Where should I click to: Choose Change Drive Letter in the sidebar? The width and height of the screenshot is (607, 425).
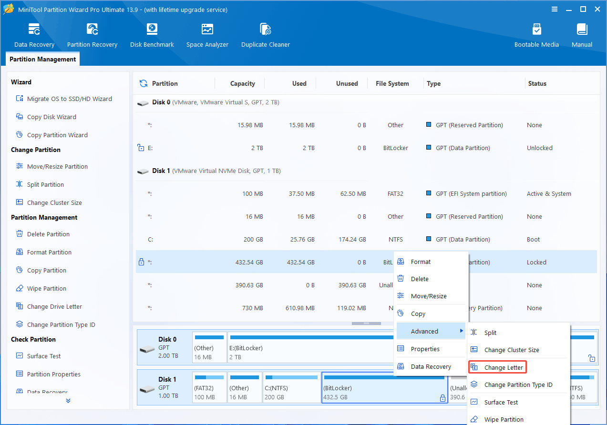49,307
